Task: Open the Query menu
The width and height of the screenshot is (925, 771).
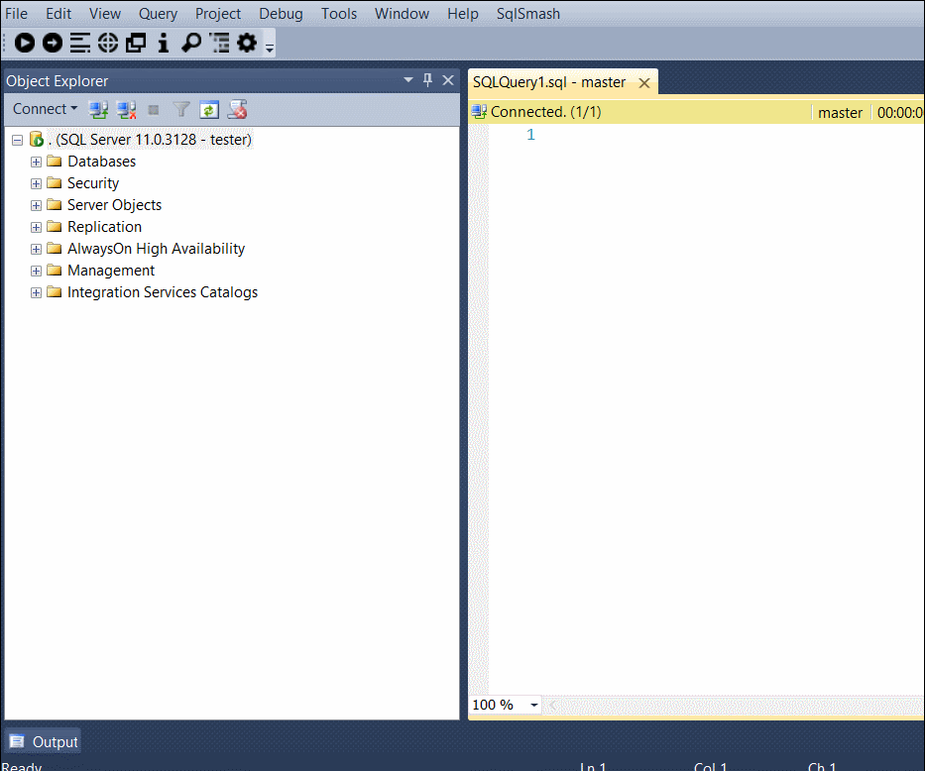Action: [x=158, y=14]
